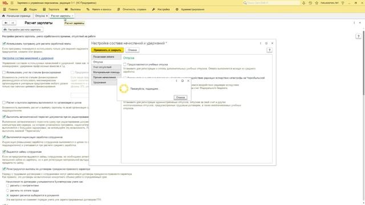Open more options menu of Настройка состава dialog
Screen dimensions: 365x205
pos(260,43)
